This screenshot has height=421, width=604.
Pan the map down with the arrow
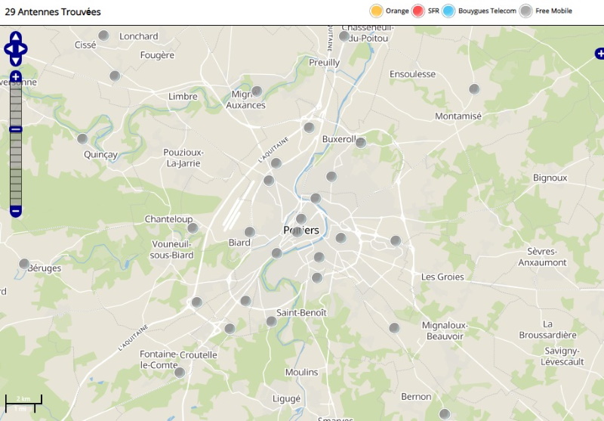(16, 61)
